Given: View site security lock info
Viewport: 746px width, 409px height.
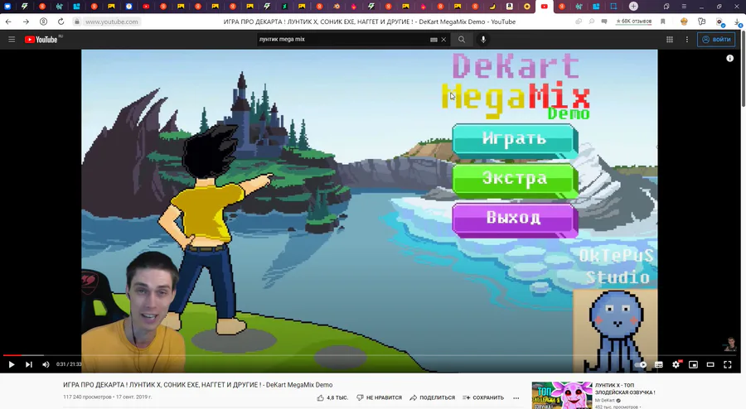Looking at the screenshot, I should coord(76,22).
